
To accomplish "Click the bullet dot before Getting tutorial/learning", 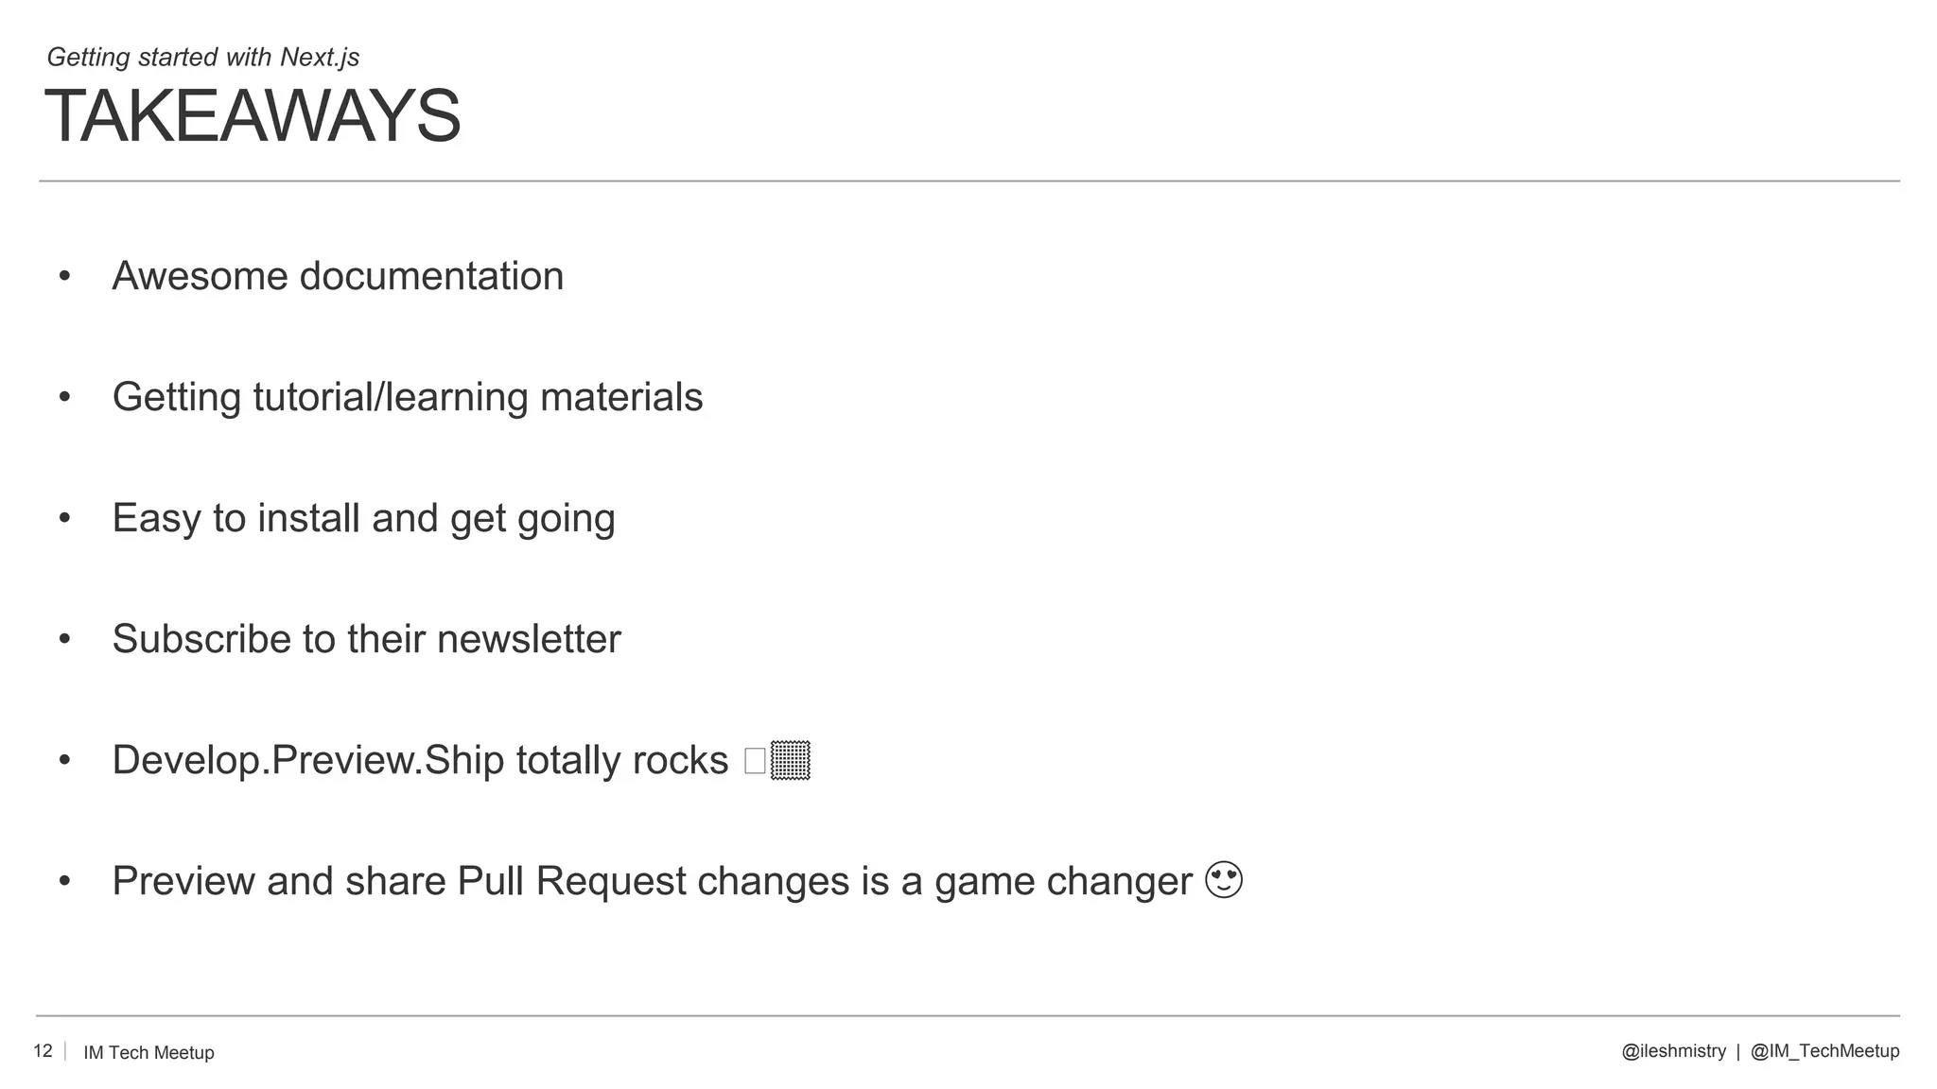I will click(x=64, y=397).
